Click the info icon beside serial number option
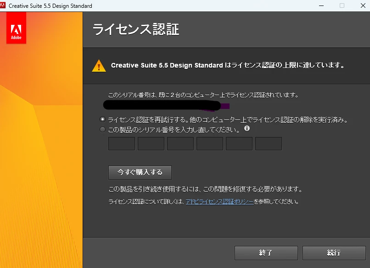This screenshot has height=268, width=370. [x=247, y=128]
